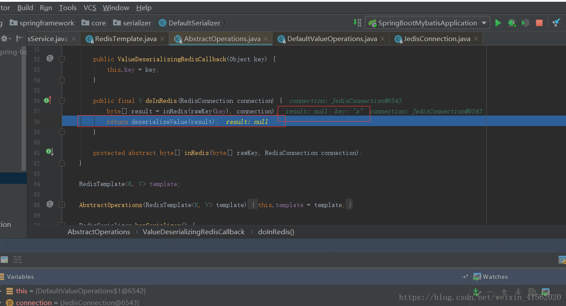Click the hide project panel icon
Screen dimensions: 566x306
tap(19, 39)
